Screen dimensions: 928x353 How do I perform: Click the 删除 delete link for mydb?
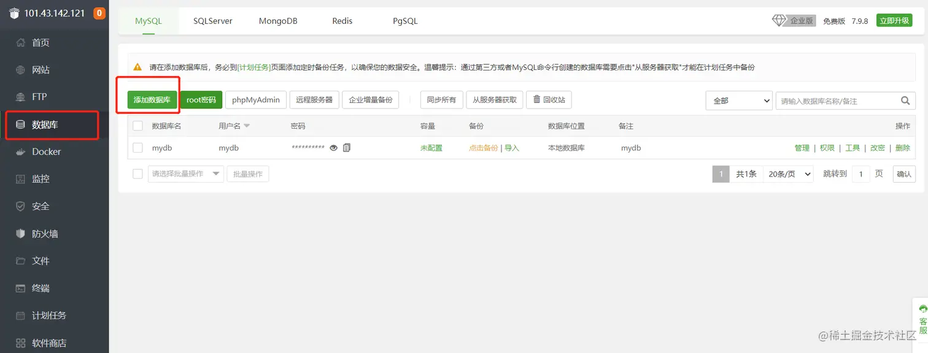[903, 148]
